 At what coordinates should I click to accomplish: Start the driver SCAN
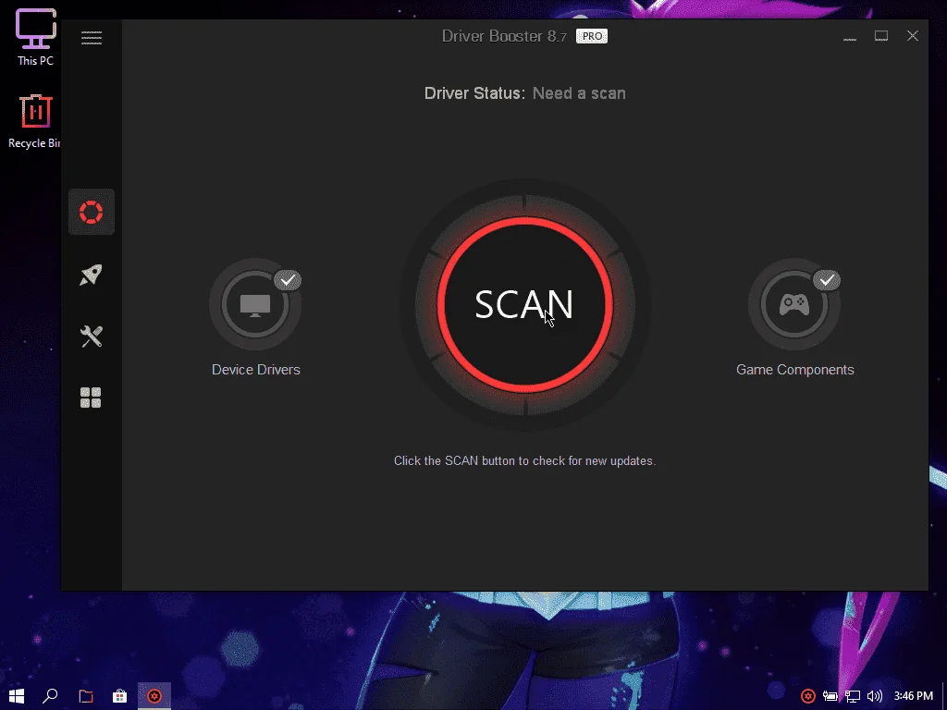point(525,304)
